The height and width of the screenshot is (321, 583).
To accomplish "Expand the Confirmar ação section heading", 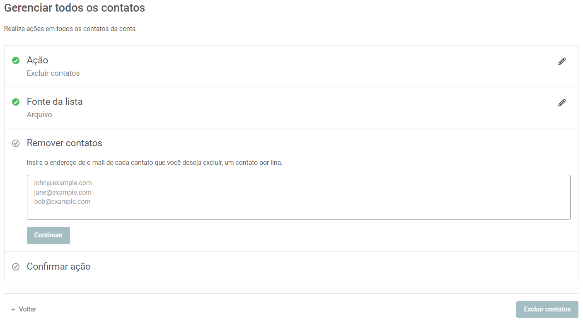I will coord(58,266).
